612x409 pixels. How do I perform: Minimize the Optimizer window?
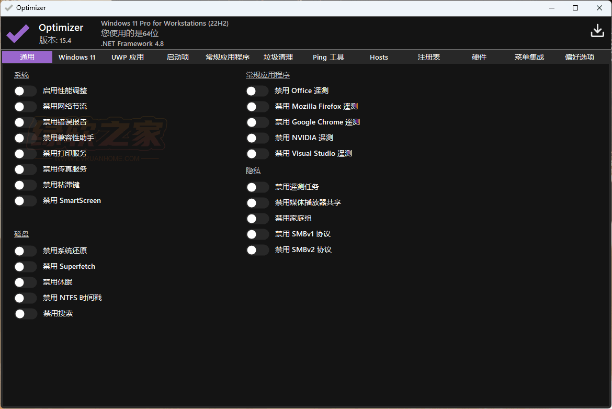click(x=552, y=8)
